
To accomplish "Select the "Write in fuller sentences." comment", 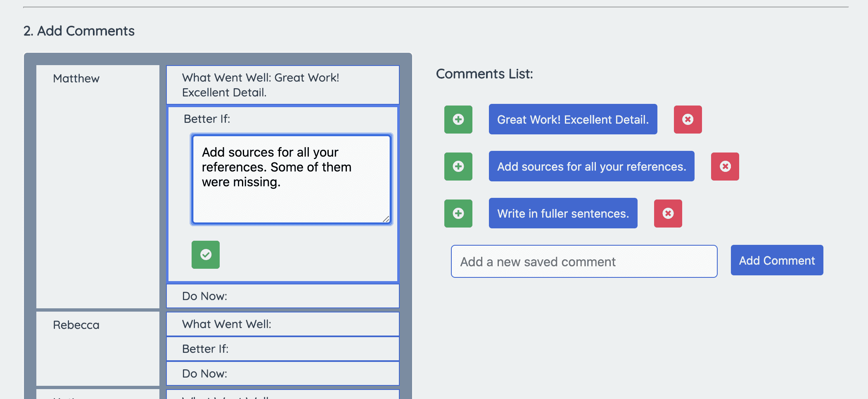I will coord(563,213).
